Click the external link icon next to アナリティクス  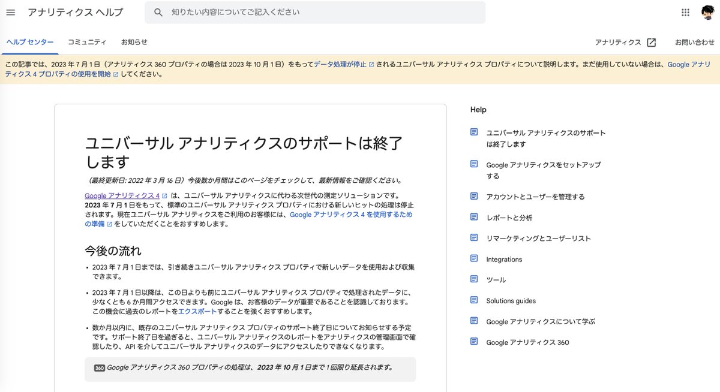651,43
